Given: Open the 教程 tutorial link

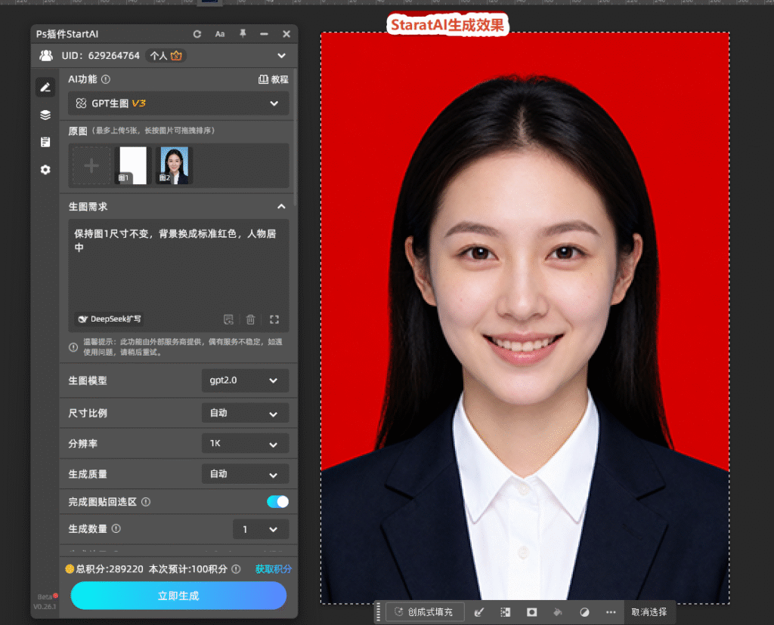Looking at the screenshot, I should tap(274, 79).
